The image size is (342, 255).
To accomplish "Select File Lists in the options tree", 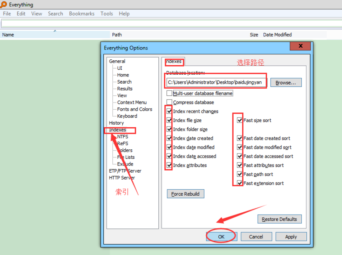I will 126,157.
